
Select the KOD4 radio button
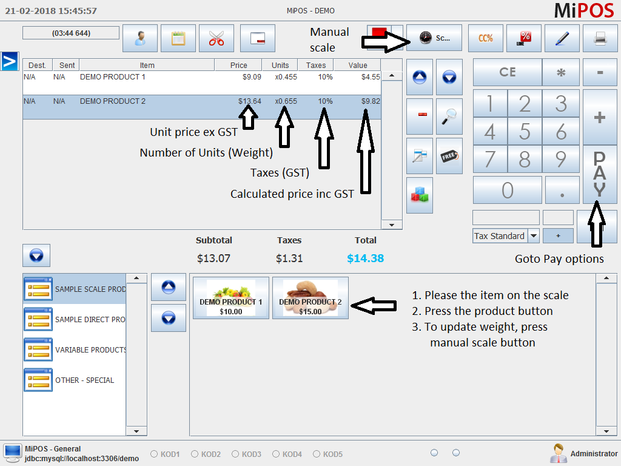click(276, 454)
